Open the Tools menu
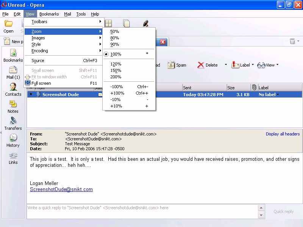 tap(81, 14)
